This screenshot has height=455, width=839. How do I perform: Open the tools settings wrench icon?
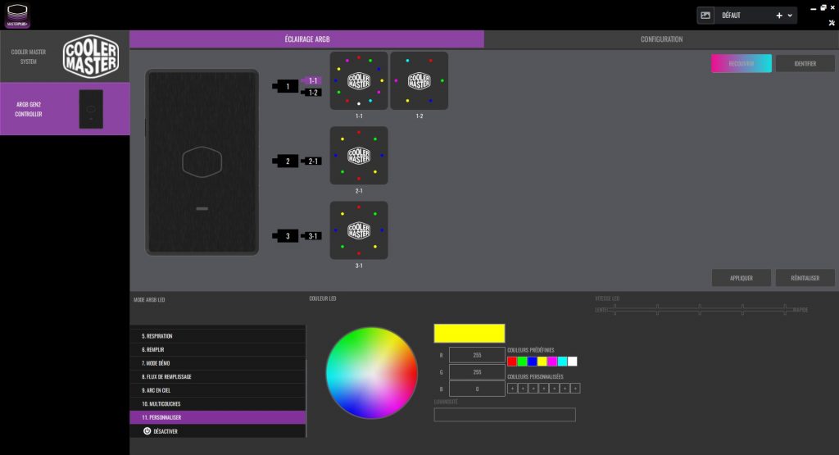(x=832, y=22)
